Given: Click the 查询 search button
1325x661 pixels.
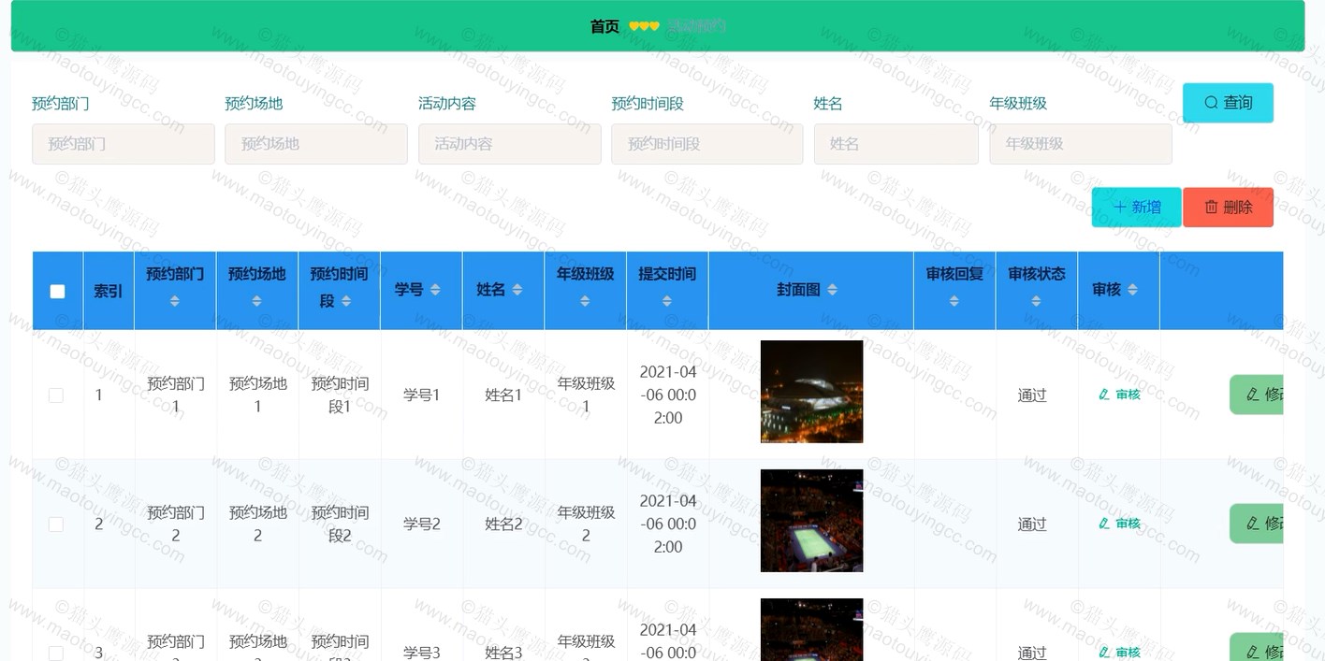Looking at the screenshot, I should (x=1228, y=103).
